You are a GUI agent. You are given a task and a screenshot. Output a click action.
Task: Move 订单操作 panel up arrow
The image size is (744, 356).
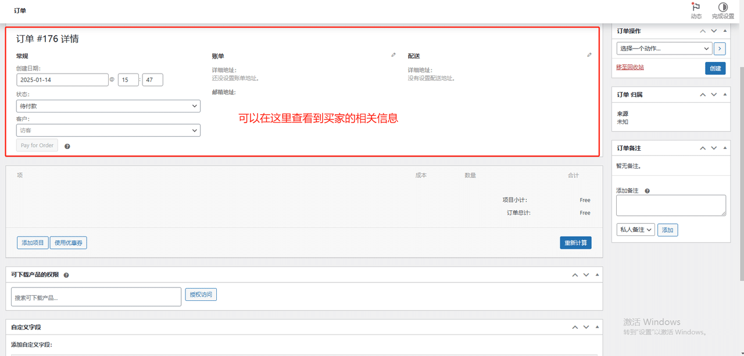pyautogui.click(x=703, y=31)
